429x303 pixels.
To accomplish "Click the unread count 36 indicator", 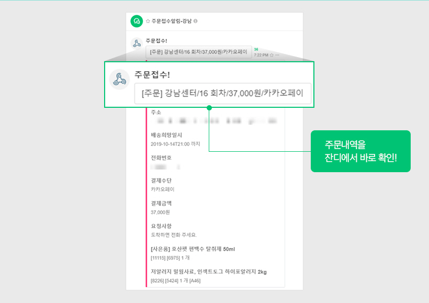I will [x=256, y=49].
